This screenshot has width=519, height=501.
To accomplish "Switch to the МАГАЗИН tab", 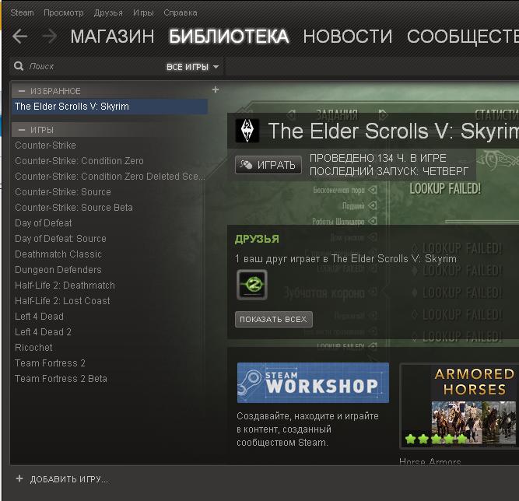I will pyautogui.click(x=113, y=37).
